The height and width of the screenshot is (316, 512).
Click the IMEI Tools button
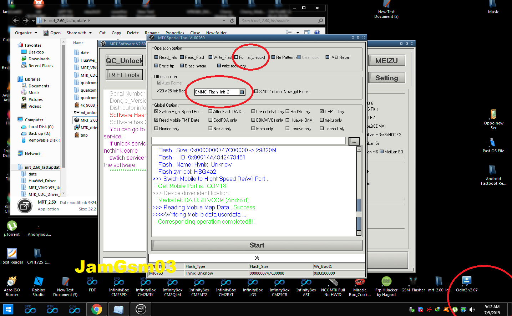coord(124,75)
